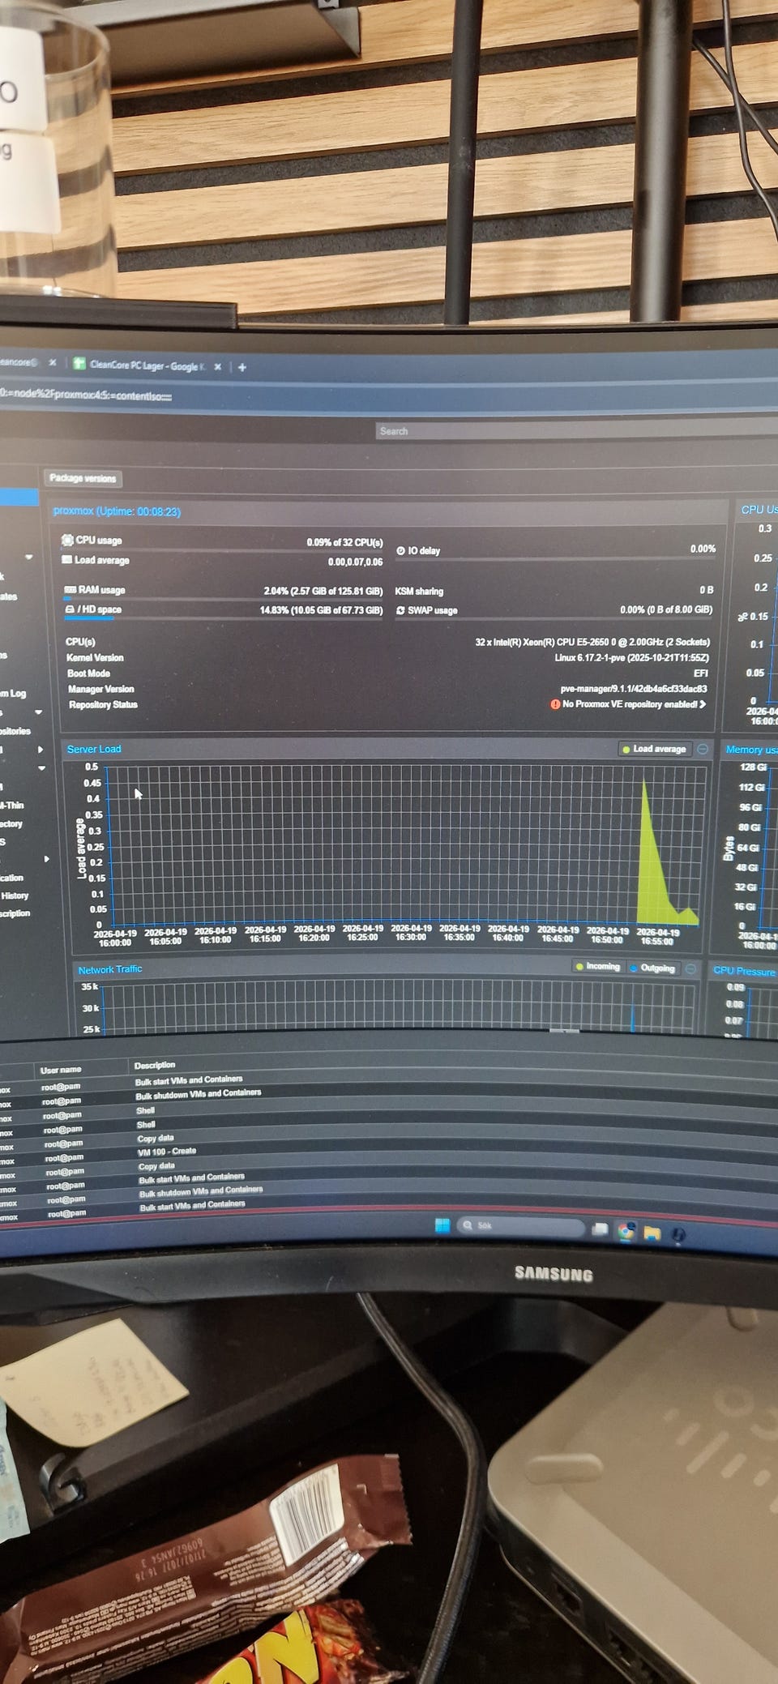The width and height of the screenshot is (778, 1684).
Task: Toggle the Outgoing traffic legend series
Action: 652,968
